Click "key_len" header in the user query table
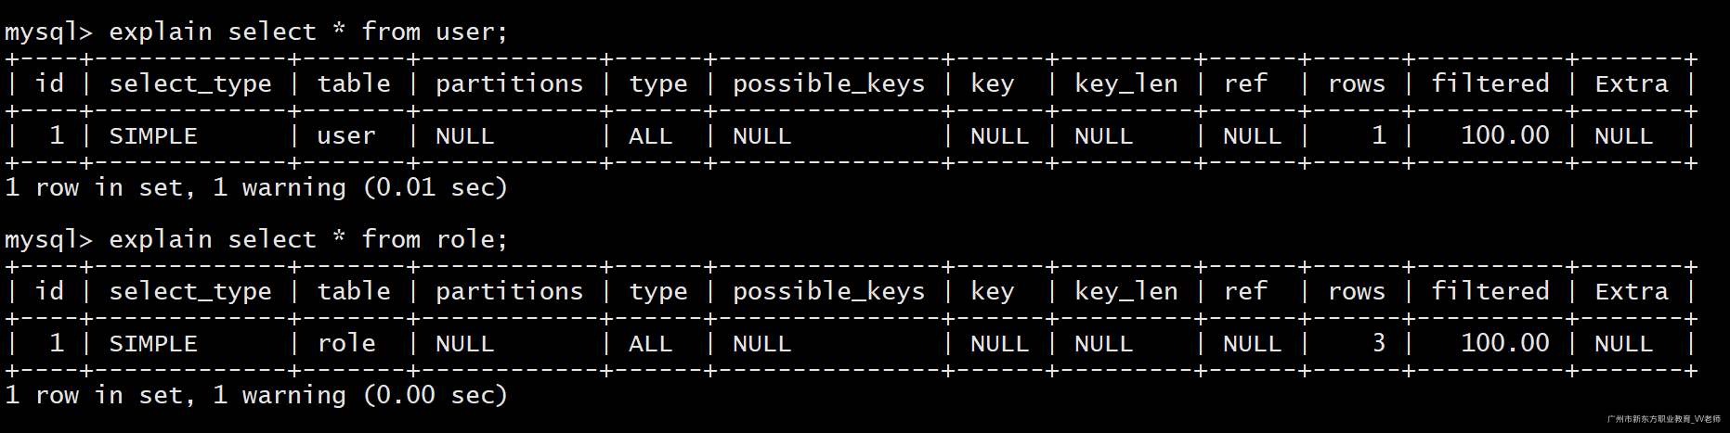The height and width of the screenshot is (433, 1730). tap(1125, 83)
